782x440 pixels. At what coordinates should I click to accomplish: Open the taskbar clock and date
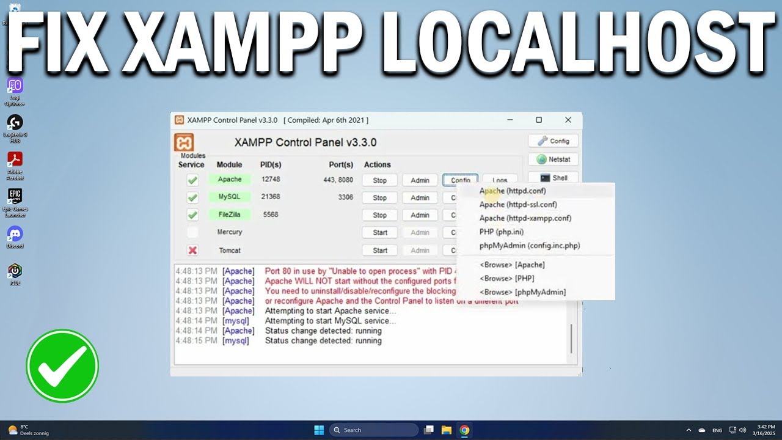tap(766, 430)
